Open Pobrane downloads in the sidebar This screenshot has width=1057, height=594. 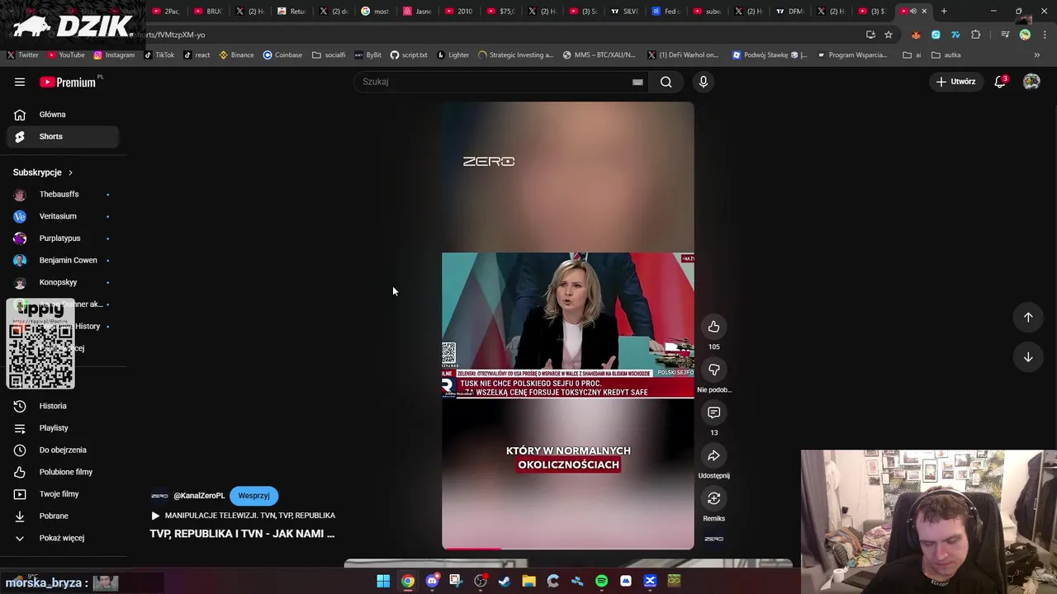click(64, 516)
